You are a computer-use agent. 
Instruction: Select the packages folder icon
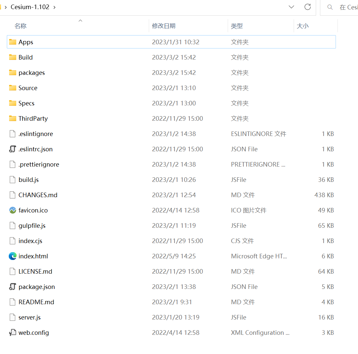point(13,73)
